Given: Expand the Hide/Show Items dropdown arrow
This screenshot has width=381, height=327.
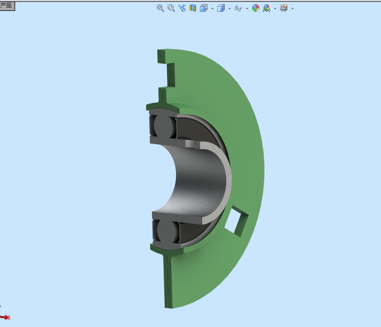Looking at the screenshot, I should (x=247, y=8).
